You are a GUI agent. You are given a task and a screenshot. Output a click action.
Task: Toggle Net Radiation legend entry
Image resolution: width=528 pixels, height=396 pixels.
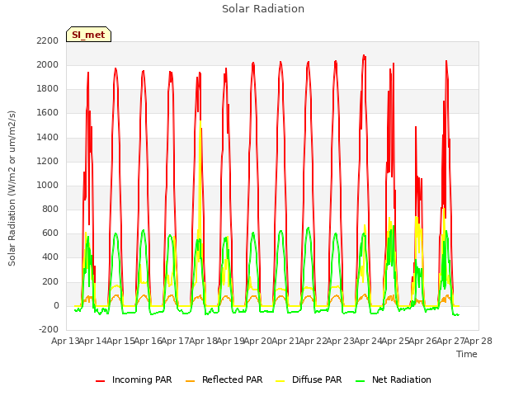pyautogui.click(x=394, y=379)
